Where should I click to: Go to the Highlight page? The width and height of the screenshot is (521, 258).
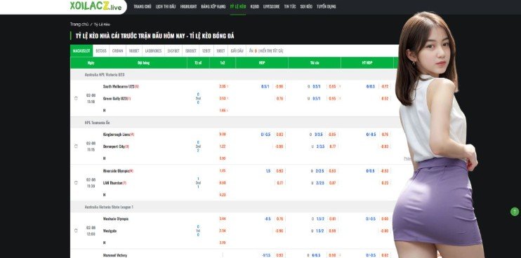click(x=188, y=6)
